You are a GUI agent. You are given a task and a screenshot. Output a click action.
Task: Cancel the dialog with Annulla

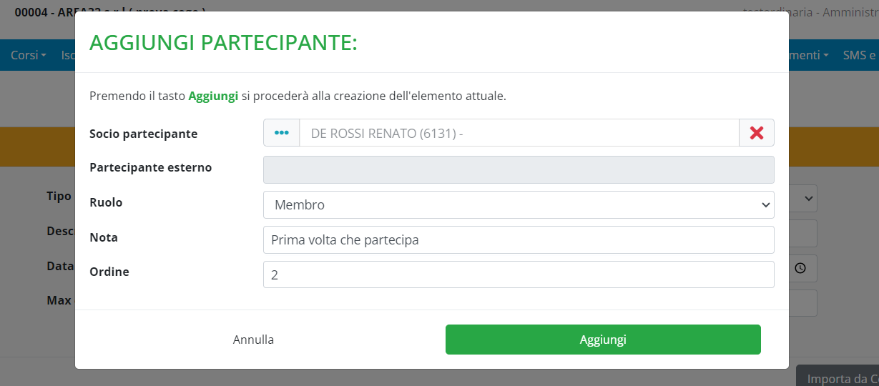click(253, 340)
